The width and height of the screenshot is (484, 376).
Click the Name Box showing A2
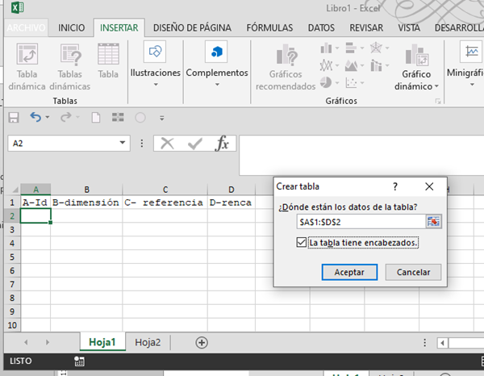click(x=63, y=144)
